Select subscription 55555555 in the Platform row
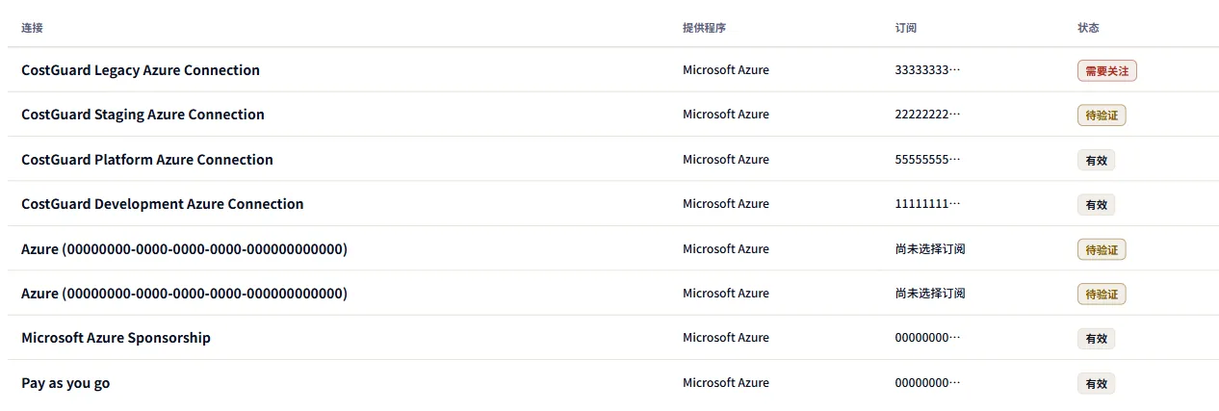This screenshot has width=1219, height=411. [927, 160]
